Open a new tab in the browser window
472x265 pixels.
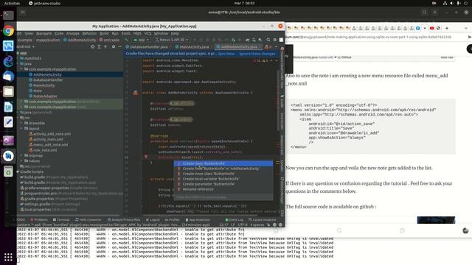click(x=447, y=28)
